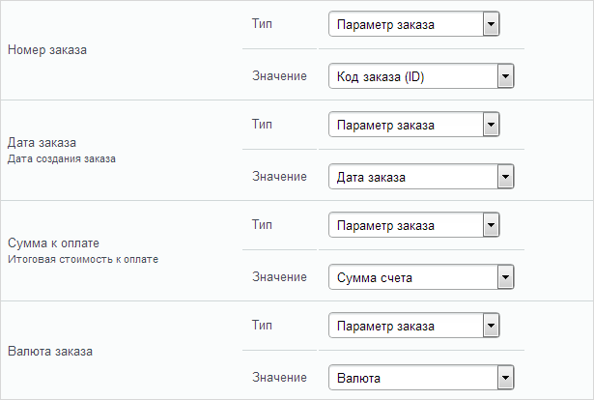Click Параметр заказа text in Валюта заказа row

385,327
